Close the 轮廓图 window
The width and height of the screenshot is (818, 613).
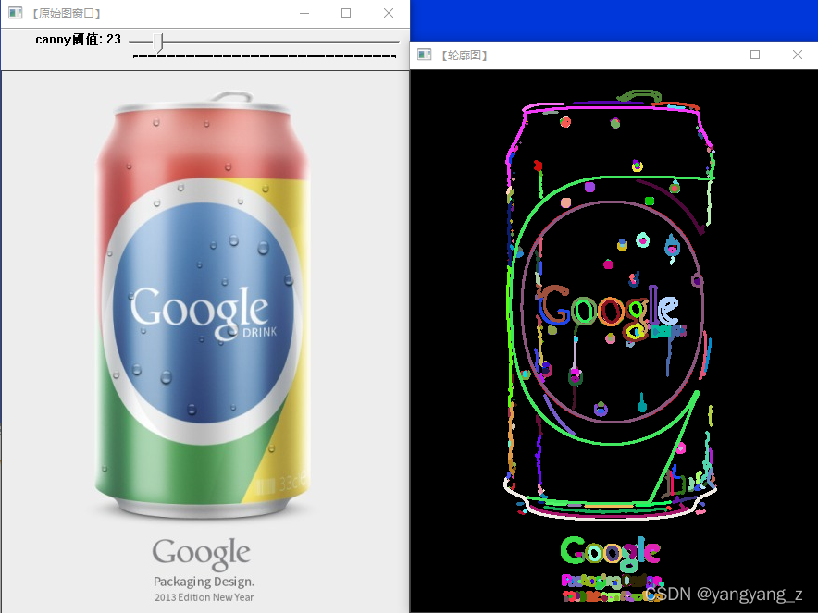coord(797,55)
